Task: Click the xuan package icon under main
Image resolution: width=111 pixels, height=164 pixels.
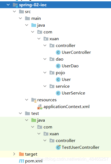Action: 46,39
